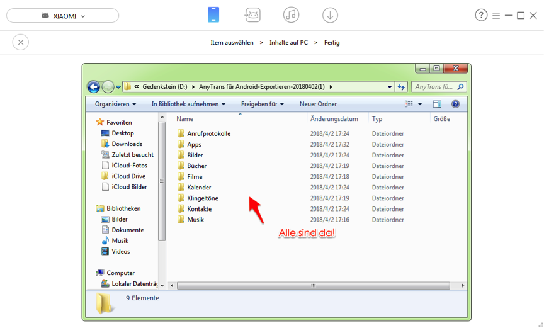
Task: Select iCloud Drive in Favoriten
Action: [x=128, y=176]
